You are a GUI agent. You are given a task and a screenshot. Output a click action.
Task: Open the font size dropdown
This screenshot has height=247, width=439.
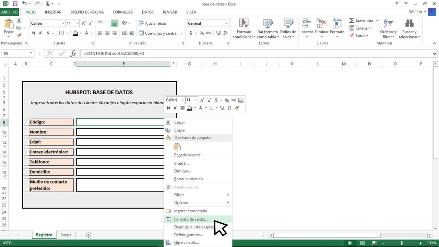(77, 23)
